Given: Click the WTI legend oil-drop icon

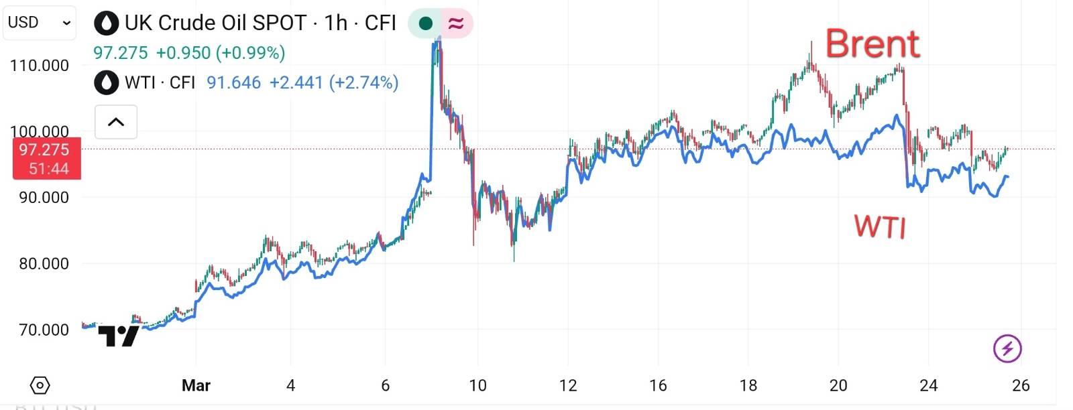Looking at the screenshot, I should pyautogui.click(x=107, y=82).
